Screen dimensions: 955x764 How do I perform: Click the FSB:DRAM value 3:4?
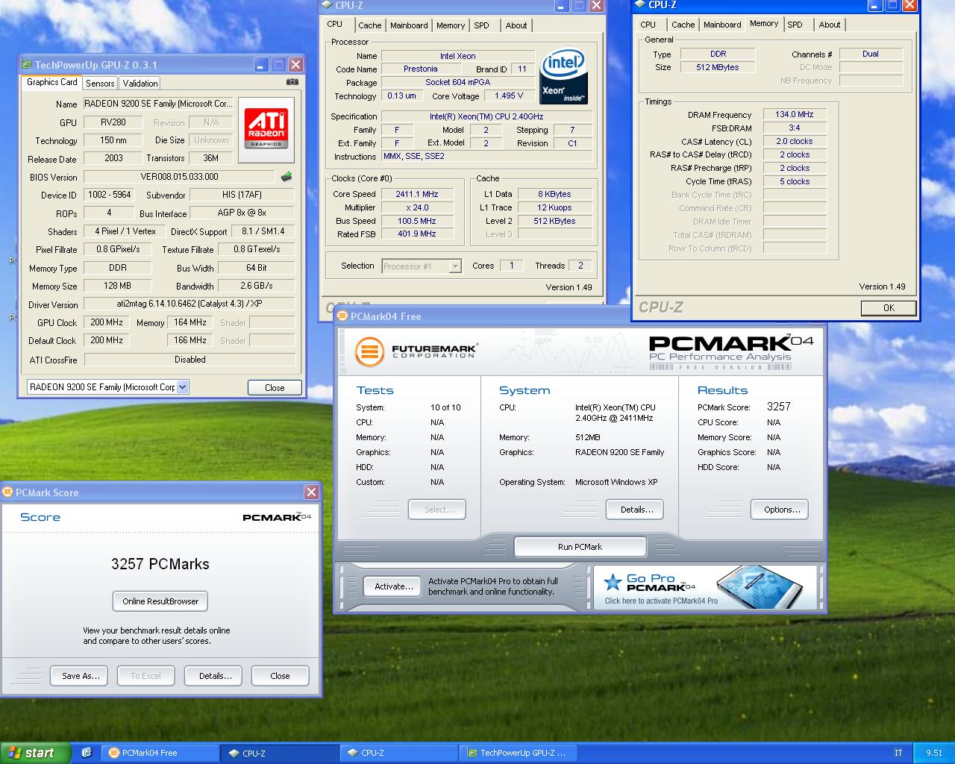(795, 128)
